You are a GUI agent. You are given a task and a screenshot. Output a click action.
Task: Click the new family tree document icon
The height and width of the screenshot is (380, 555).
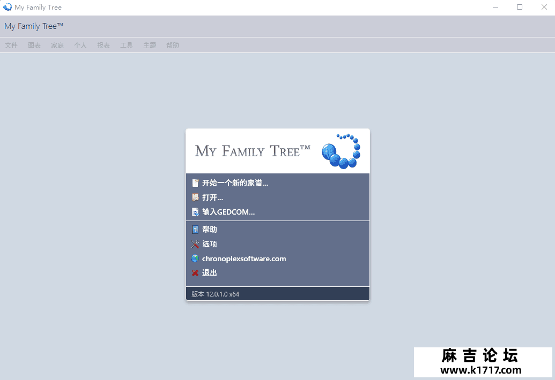pos(195,183)
